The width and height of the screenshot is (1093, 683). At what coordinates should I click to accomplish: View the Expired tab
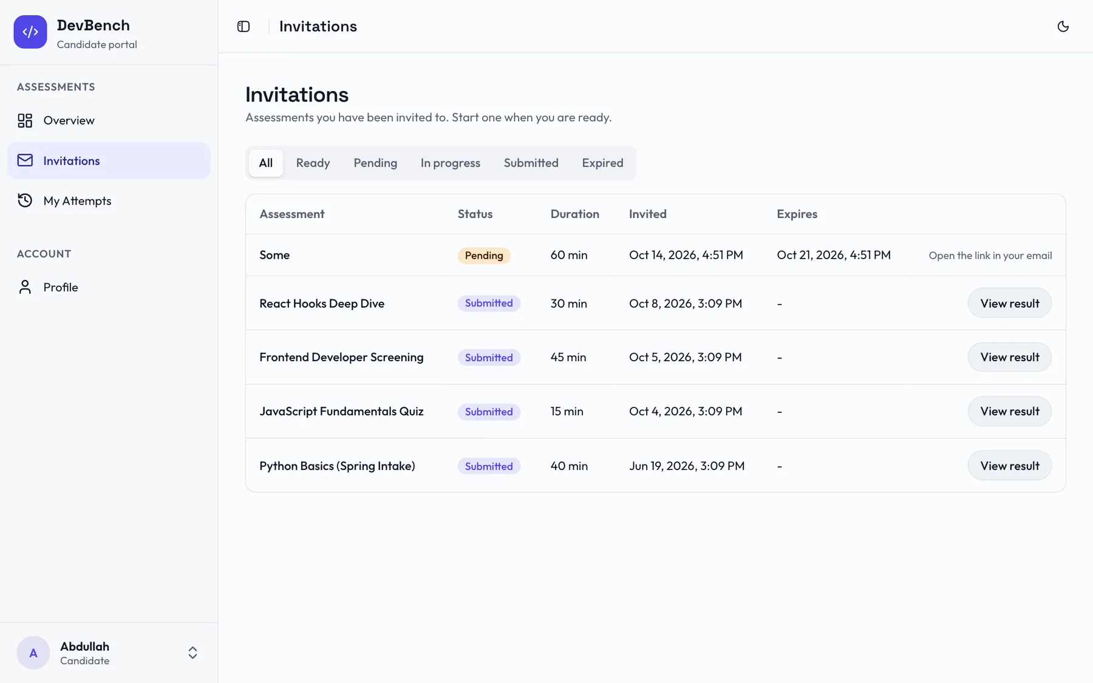(602, 163)
